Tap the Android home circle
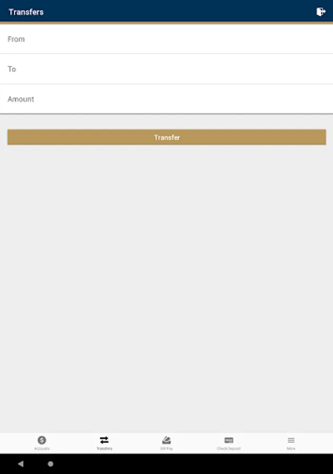 (51, 463)
